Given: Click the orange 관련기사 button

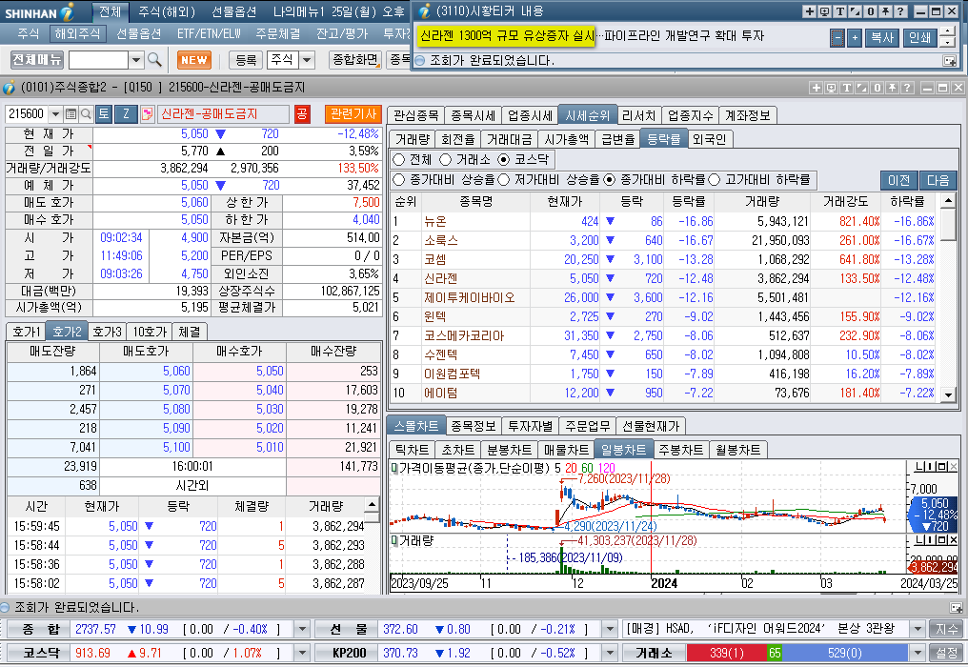Looking at the screenshot, I should (353, 113).
